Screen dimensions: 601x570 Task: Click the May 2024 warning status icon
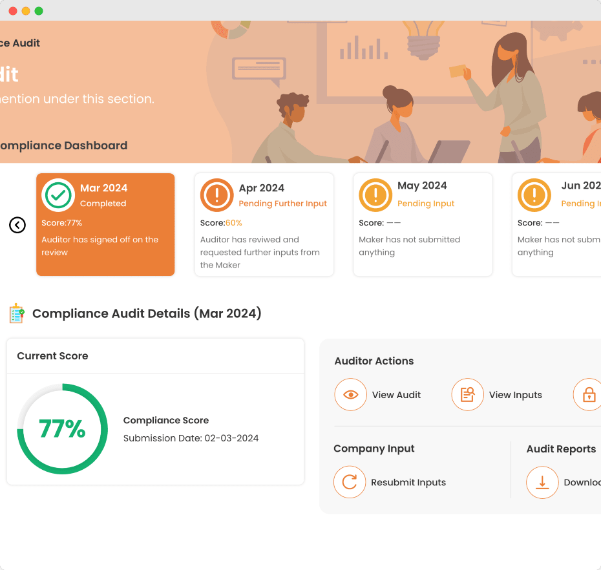(375, 195)
